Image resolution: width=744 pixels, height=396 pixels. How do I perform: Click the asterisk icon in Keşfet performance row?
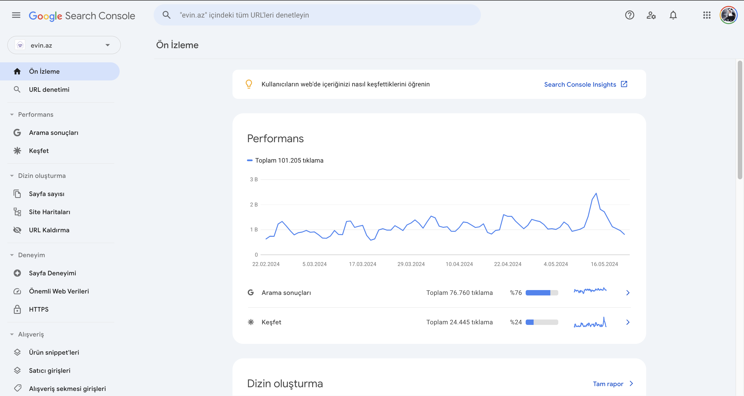click(x=251, y=322)
